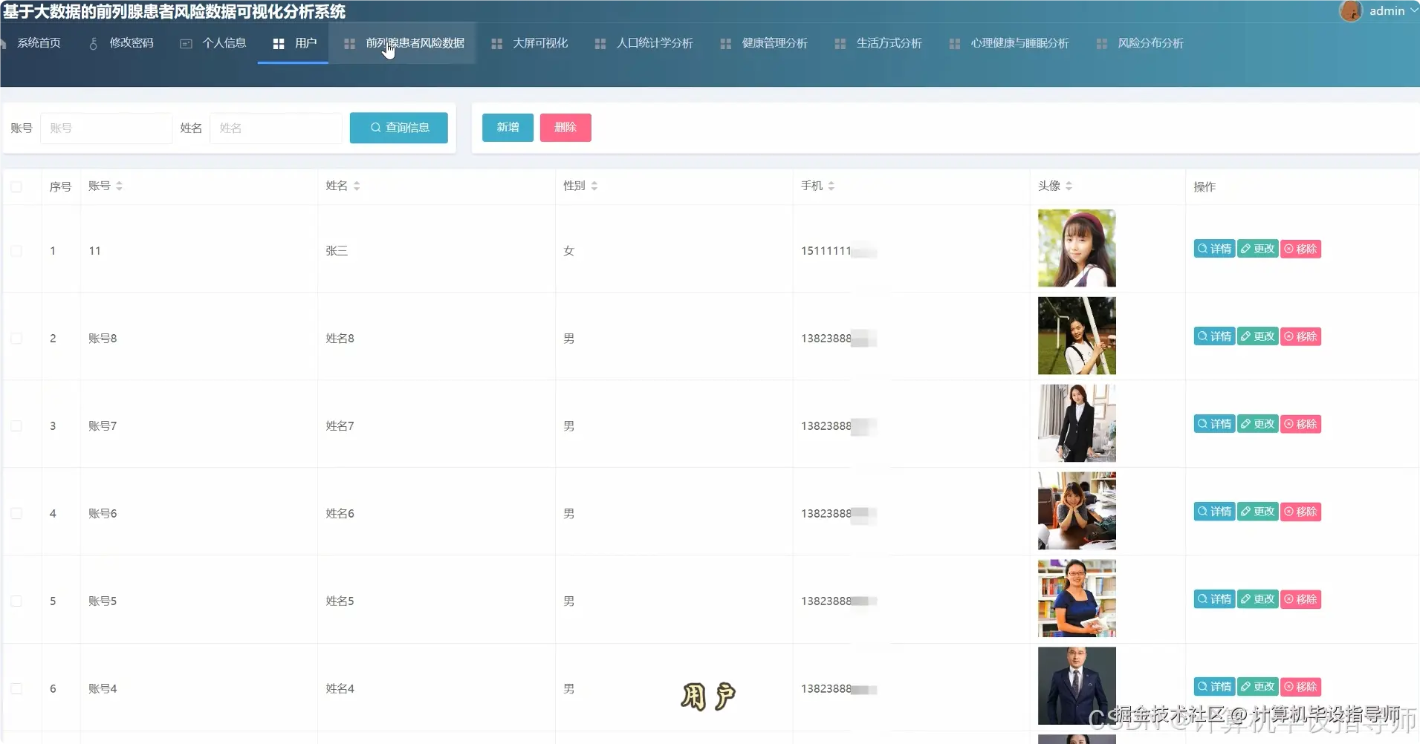This screenshot has width=1420, height=744.
Task: Focus the 账号 search input
Action: [106, 128]
